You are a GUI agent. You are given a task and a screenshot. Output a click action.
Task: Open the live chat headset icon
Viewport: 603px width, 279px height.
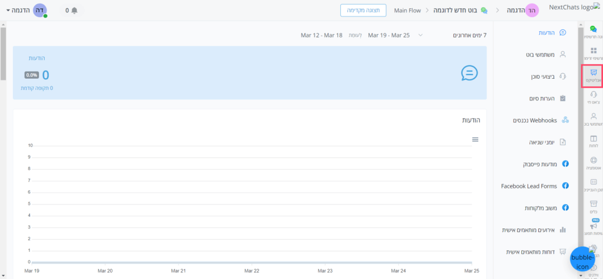point(593,95)
